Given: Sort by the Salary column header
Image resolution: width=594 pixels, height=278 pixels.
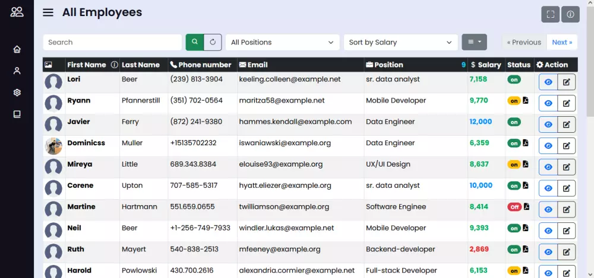Looking at the screenshot, I should point(486,65).
